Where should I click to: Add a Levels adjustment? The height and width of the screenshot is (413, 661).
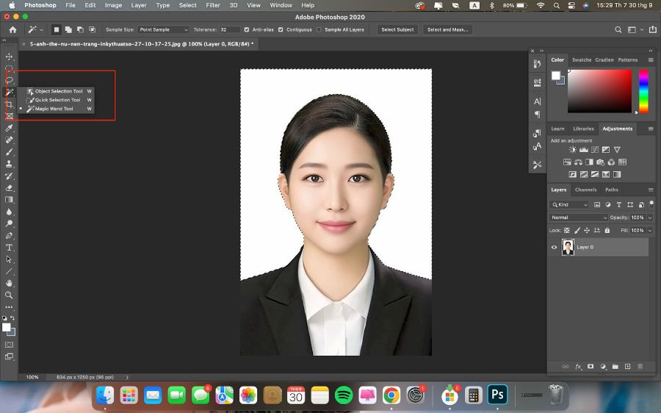coord(584,150)
